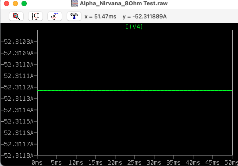Click the x = 51.47ms cursor readout
Screen dimensions: 238x166
[100, 16]
